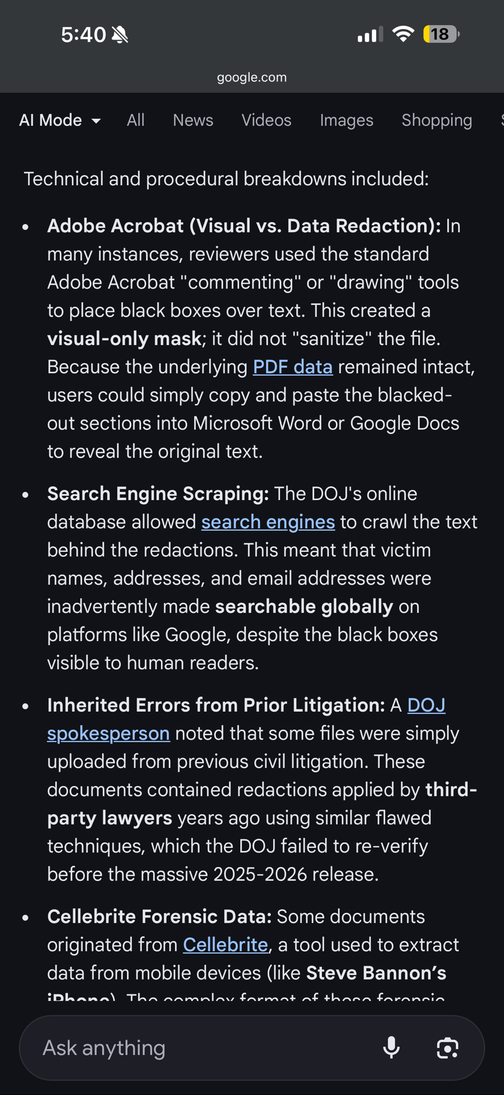Tap the cellular signal bars icon

point(370,34)
